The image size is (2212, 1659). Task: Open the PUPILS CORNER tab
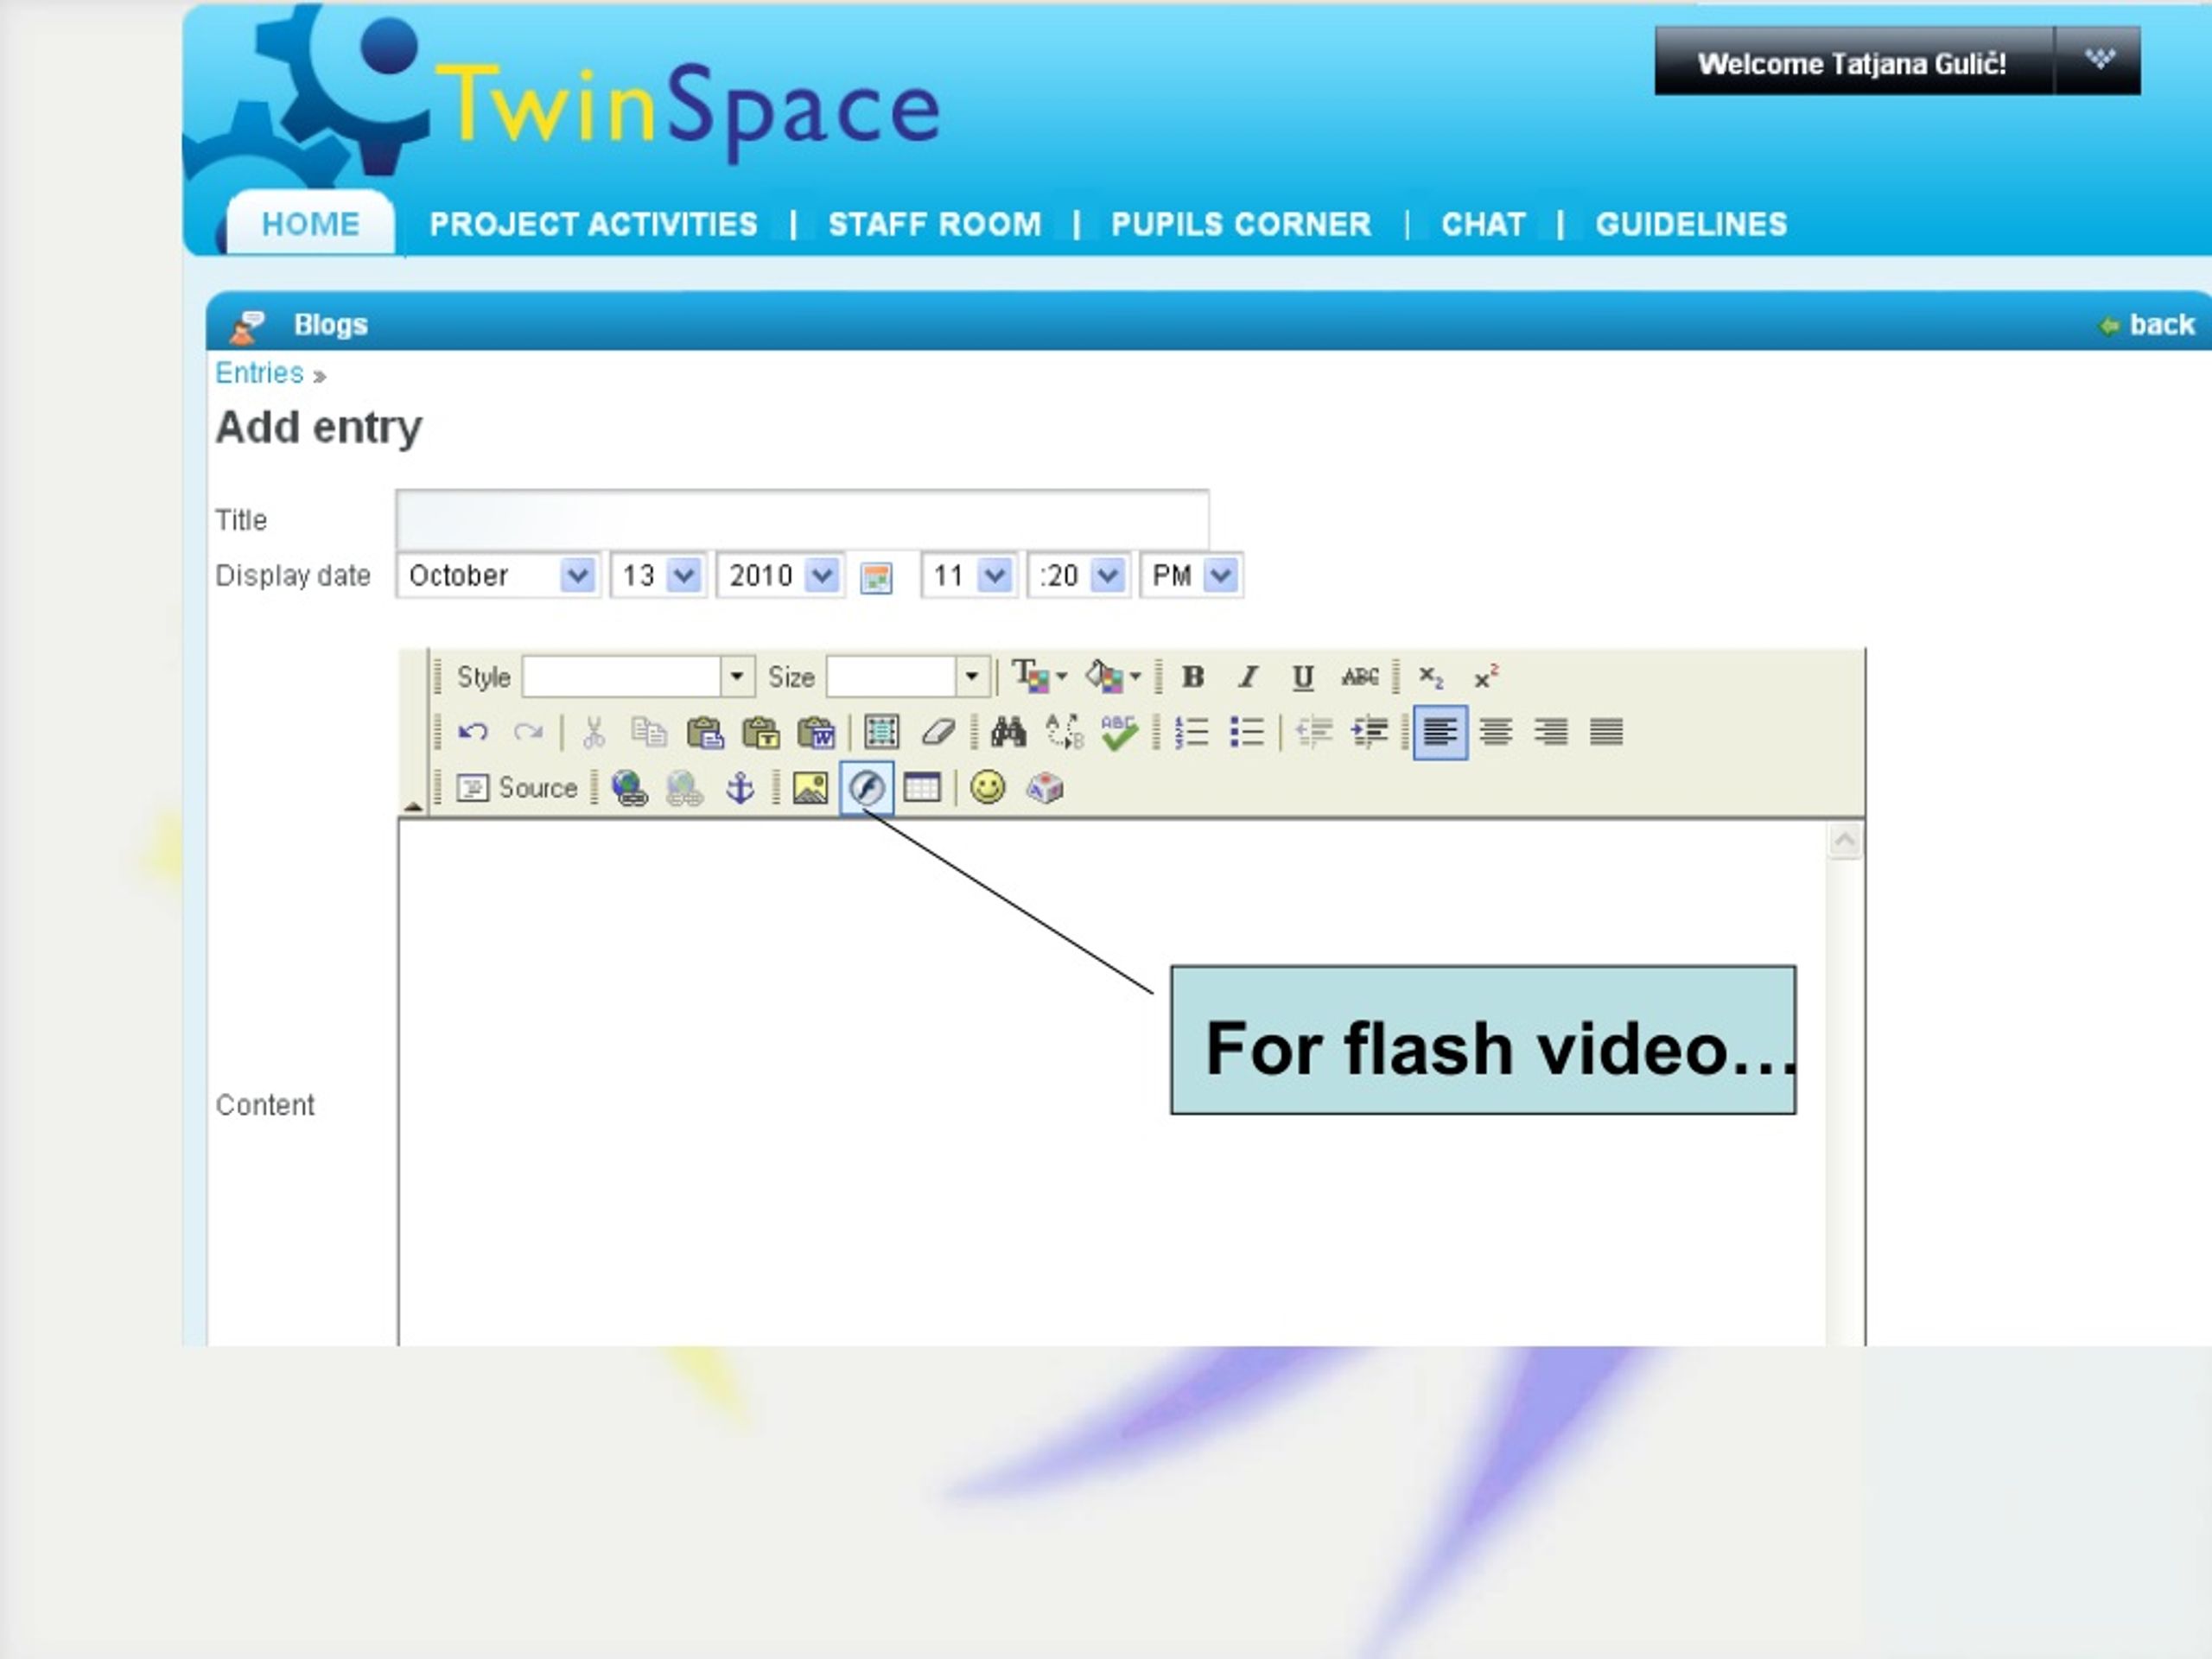[x=1241, y=224]
